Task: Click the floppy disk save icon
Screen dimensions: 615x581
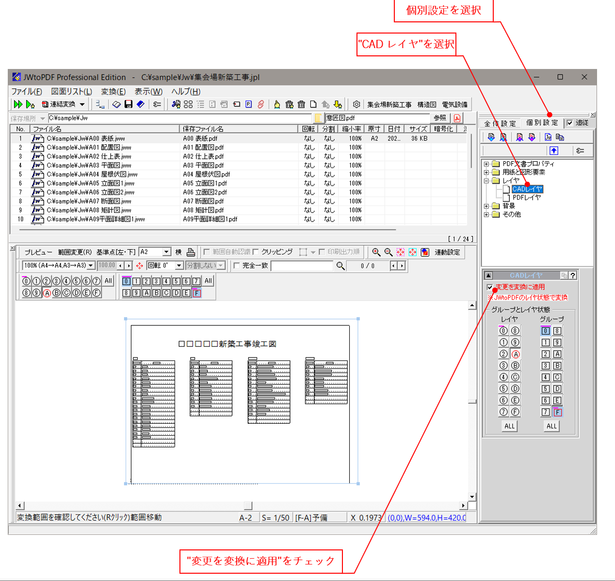Action: click(129, 104)
